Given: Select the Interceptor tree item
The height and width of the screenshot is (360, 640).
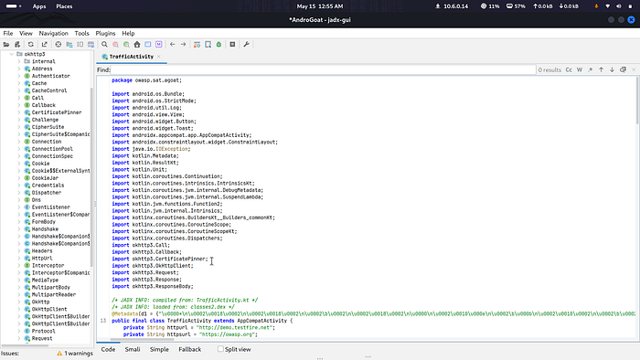Looking at the screenshot, I should point(48,265).
